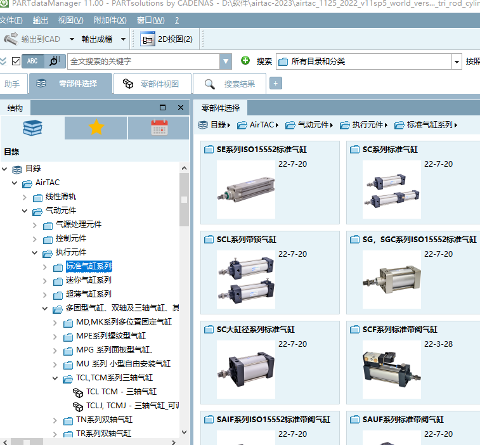The width and height of the screenshot is (480, 445).
Task: Open the 窗口(W) menu
Action: pyautogui.click(x=151, y=20)
